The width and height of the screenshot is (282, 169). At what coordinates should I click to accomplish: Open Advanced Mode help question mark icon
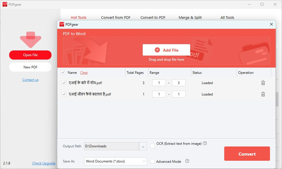pos(187,161)
